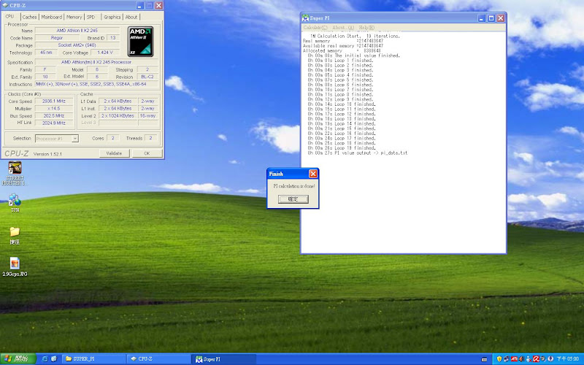
Task: Switch to the Caches tab in CPU-Z
Action: [x=29, y=17]
